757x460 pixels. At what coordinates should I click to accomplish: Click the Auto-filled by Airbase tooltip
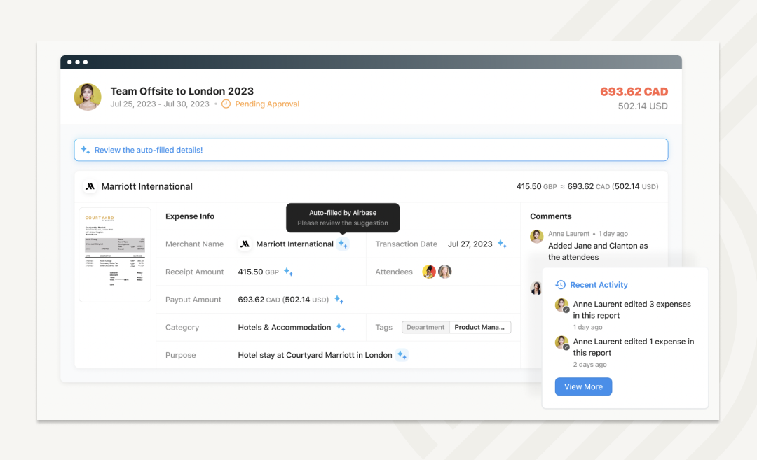(343, 218)
